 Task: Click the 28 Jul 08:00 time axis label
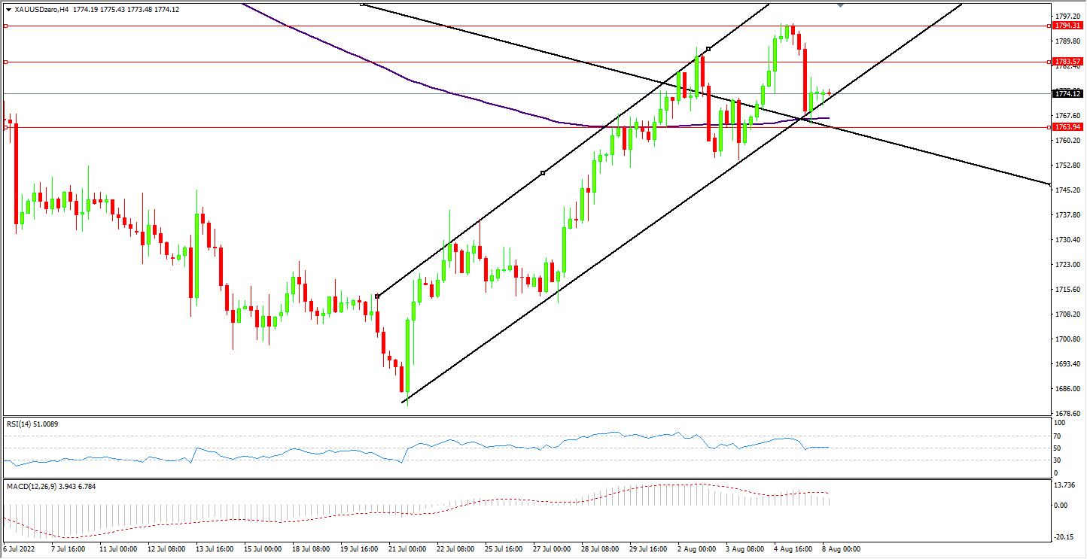click(600, 549)
